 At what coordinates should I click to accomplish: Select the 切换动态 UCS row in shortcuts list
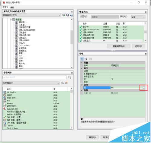(x=111, y=35)
